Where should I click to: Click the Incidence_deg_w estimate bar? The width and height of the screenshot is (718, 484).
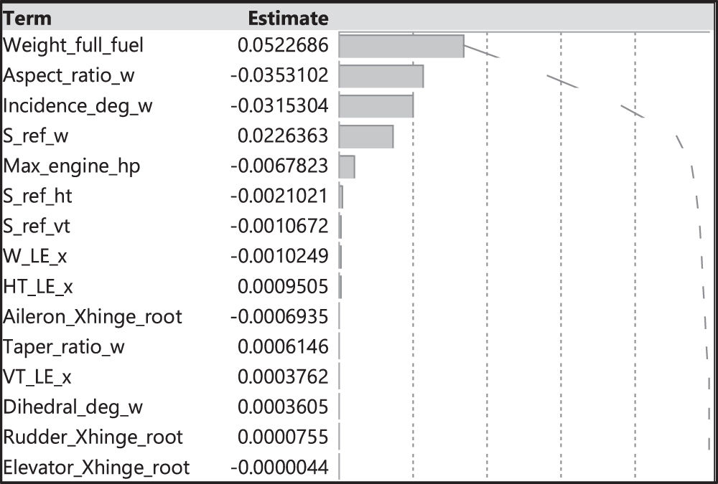point(376,106)
